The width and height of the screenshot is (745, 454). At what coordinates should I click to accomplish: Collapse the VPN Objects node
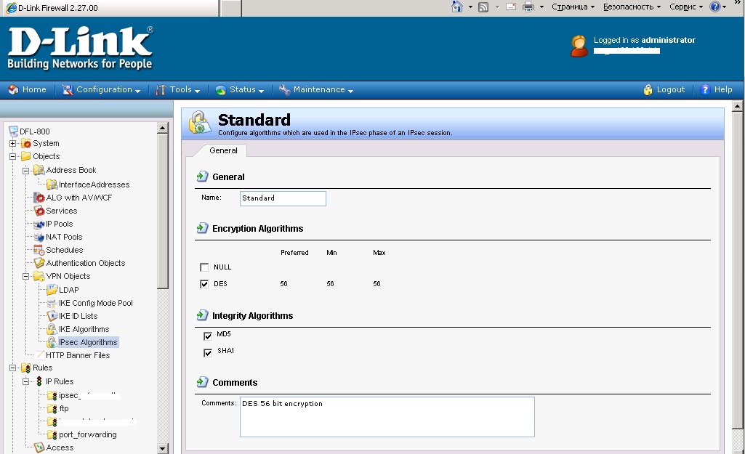[25, 276]
